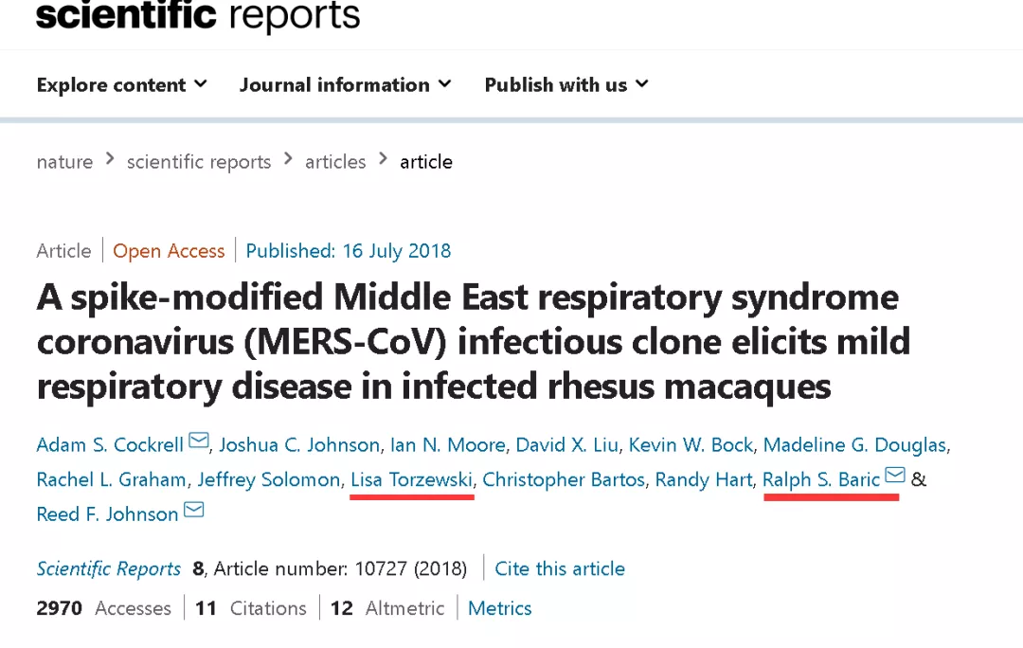Image resolution: width=1023 pixels, height=648 pixels.
Task: Open the articles breadcrumb link
Action: [x=335, y=162]
